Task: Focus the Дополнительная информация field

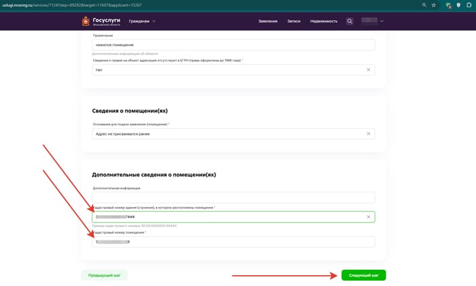Action: (x=233, y=197)
